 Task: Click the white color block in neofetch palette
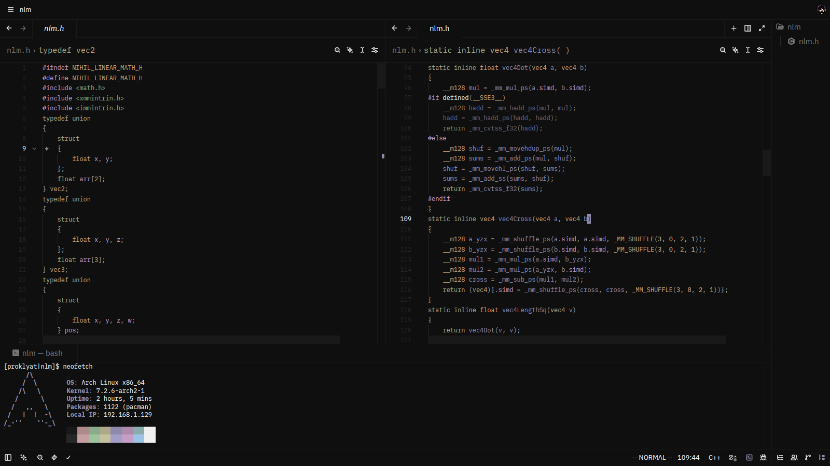point(150,434)
